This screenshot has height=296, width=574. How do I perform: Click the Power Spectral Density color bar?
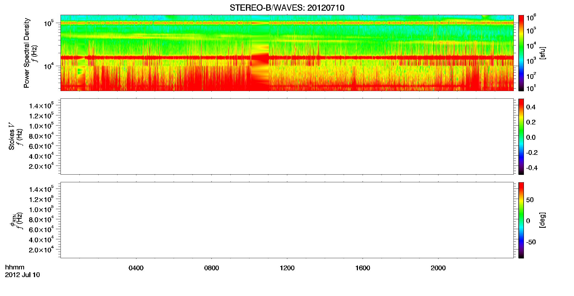521,53
